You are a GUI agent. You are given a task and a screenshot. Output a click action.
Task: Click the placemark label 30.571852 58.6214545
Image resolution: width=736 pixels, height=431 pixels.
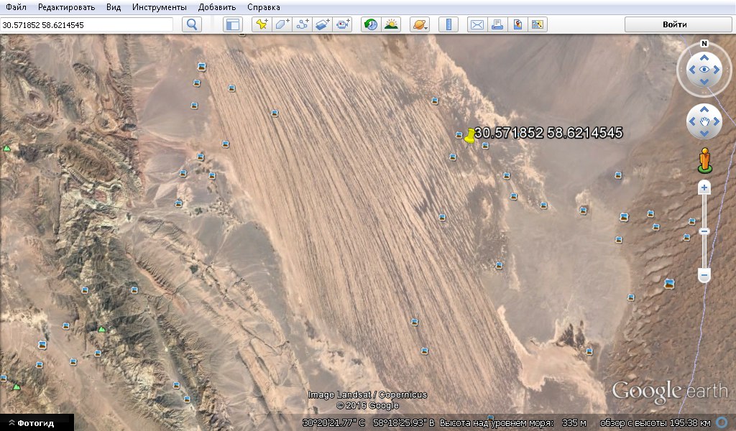point(548,133)
